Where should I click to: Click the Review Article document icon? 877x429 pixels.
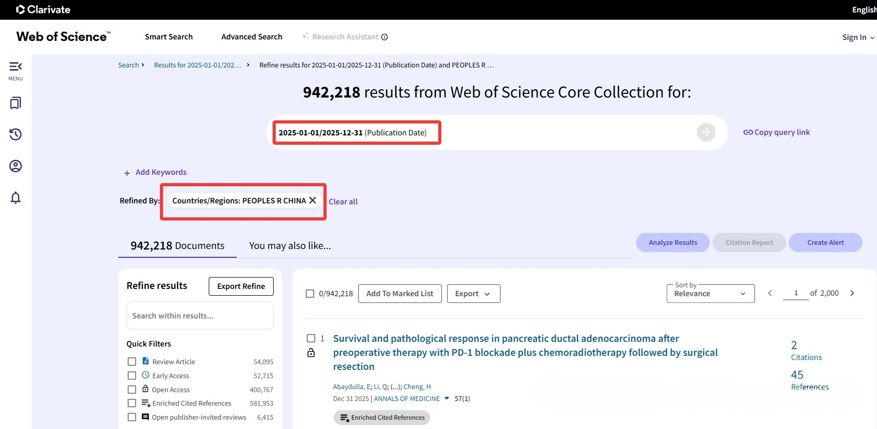click(x=145, y=361)
